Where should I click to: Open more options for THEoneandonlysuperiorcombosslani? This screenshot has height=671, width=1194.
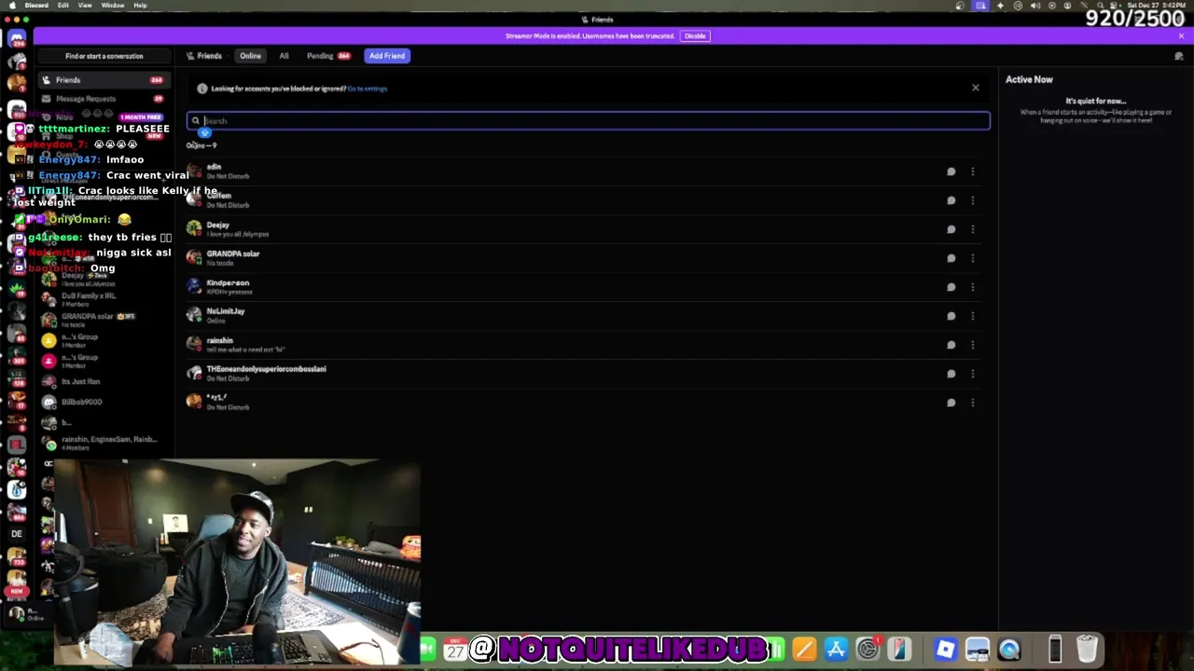(972, 374)
